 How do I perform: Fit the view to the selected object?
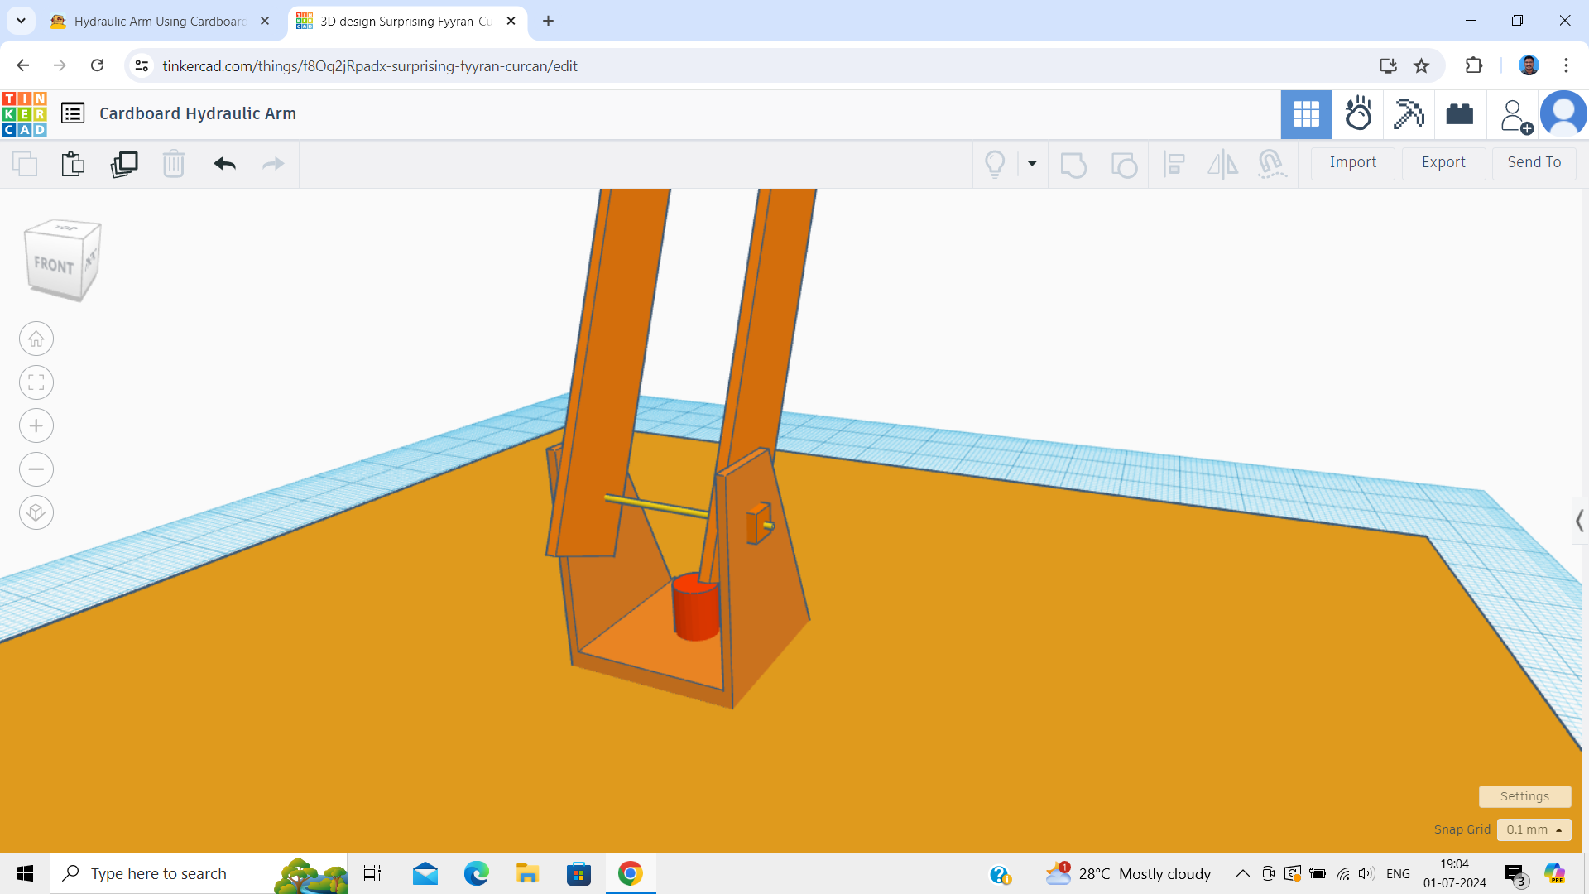(36, 382)
